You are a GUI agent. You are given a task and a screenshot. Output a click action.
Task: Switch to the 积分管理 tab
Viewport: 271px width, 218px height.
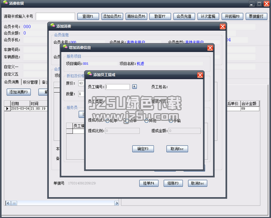pos(30,82)
